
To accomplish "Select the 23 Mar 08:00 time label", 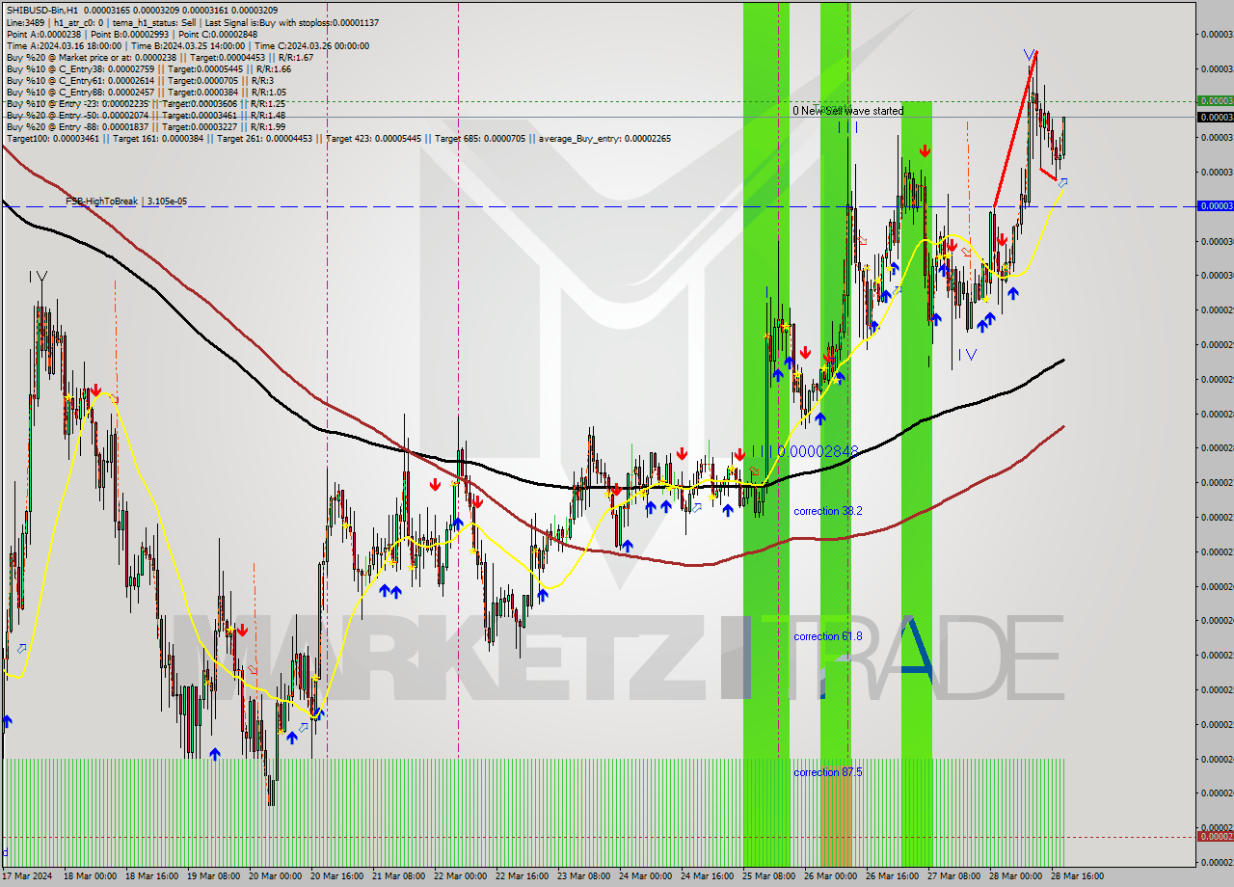I will coord(585,876).
